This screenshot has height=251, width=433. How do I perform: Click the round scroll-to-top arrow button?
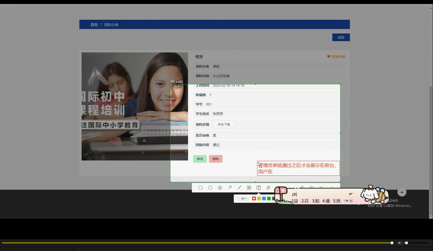point(402,192)
